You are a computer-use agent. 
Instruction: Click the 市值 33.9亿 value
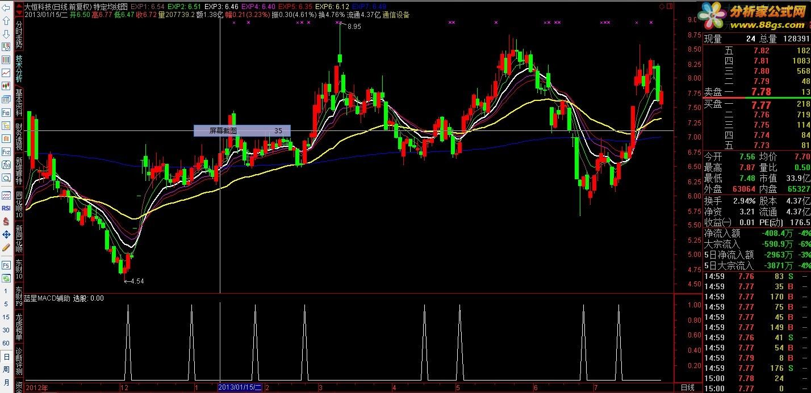pyautogui.click(x=798, y=178)
